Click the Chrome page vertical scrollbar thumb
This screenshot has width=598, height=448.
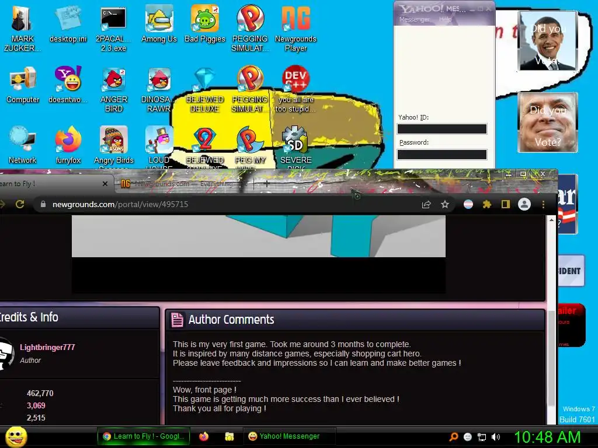(x=551, y=358)
